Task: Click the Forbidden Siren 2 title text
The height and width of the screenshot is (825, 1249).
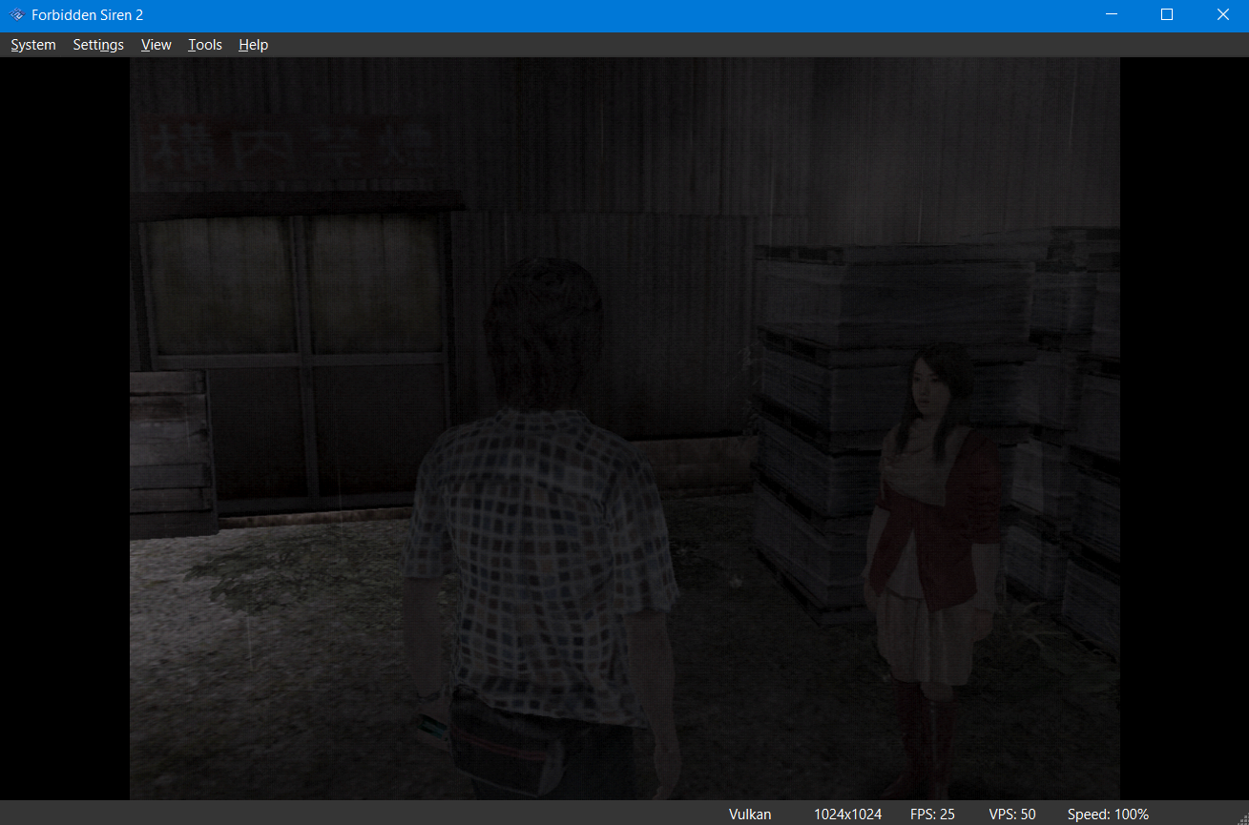Action: pos(87,15)
